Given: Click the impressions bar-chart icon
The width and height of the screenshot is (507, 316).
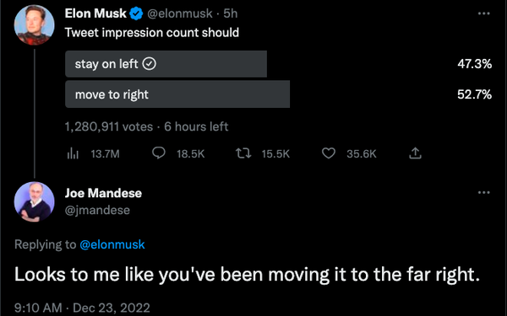Looking at the screenshot, I should [73, 153].
